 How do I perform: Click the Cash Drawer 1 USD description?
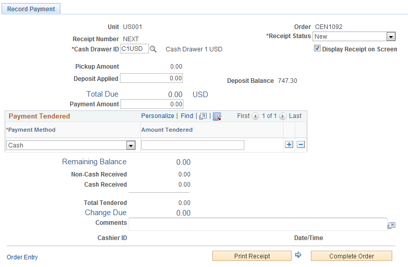tap(194, 49)
